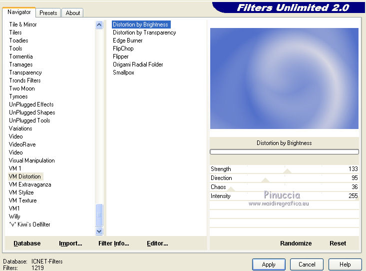
Task: Open the Database button
Action: click(27, 243)
